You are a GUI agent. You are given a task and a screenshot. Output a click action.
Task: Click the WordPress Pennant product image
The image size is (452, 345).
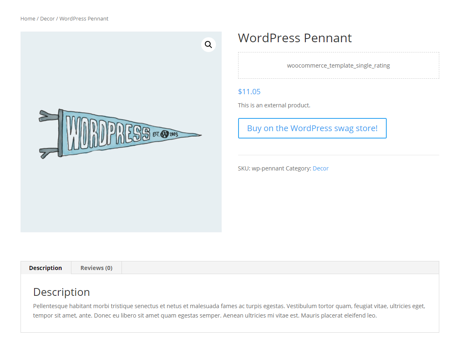(121, 132)
